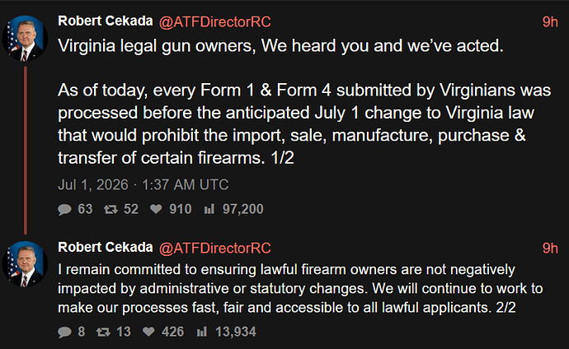Retweet the second tweet showing 13

(103, 332)
